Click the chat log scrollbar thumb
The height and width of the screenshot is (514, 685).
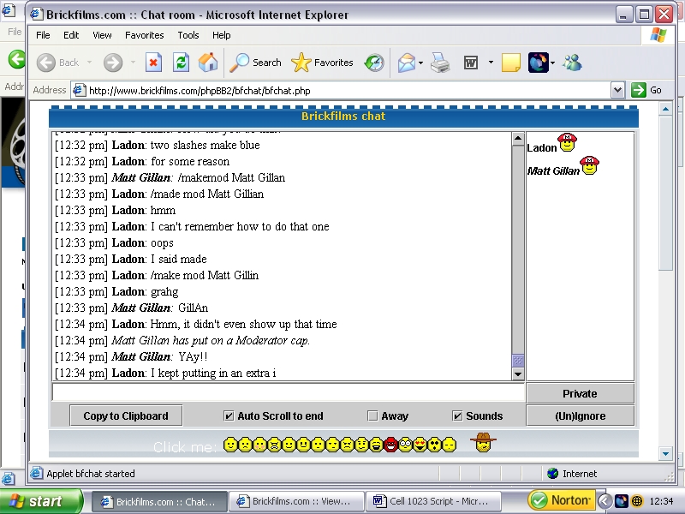click(x=518, y=360)
